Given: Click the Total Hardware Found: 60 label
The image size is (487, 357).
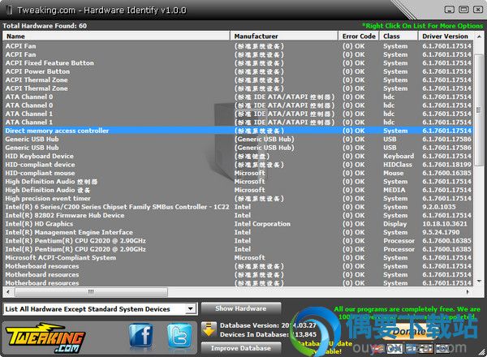Looking at the screenshot, I should click(45, 26).
